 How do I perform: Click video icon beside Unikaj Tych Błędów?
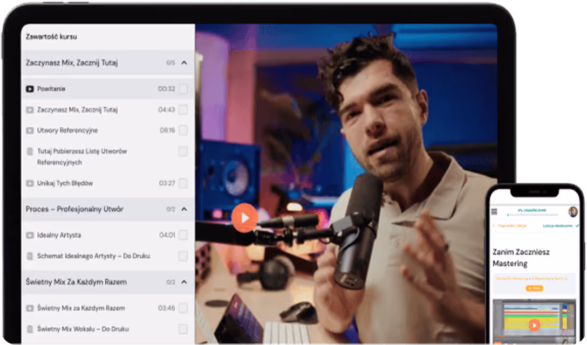tap(30, 183)
